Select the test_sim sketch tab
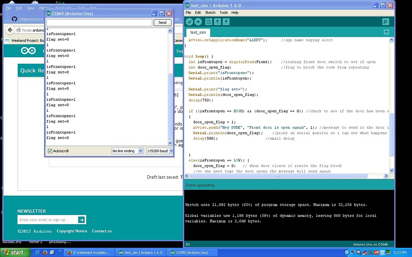The image size is (412, 257). [x=198, y=32]
